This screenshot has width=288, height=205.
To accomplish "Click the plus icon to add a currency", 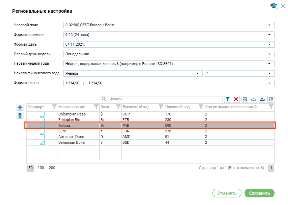I will pyautogui.click(x=20, y=107).
